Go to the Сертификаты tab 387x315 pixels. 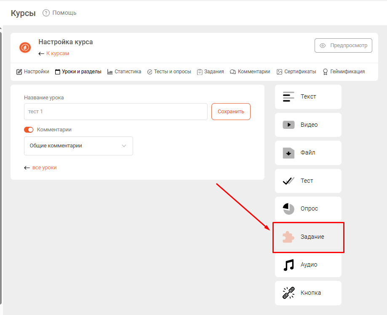point(296,72)
